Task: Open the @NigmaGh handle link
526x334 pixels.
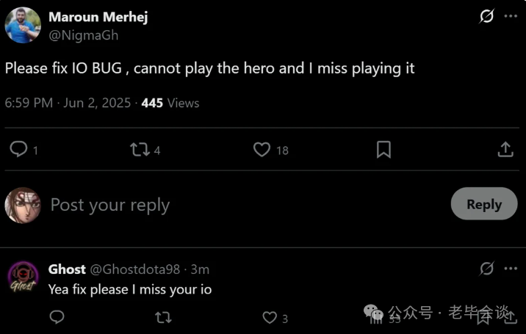Action: pyautogui.click(x=84, y=35)
